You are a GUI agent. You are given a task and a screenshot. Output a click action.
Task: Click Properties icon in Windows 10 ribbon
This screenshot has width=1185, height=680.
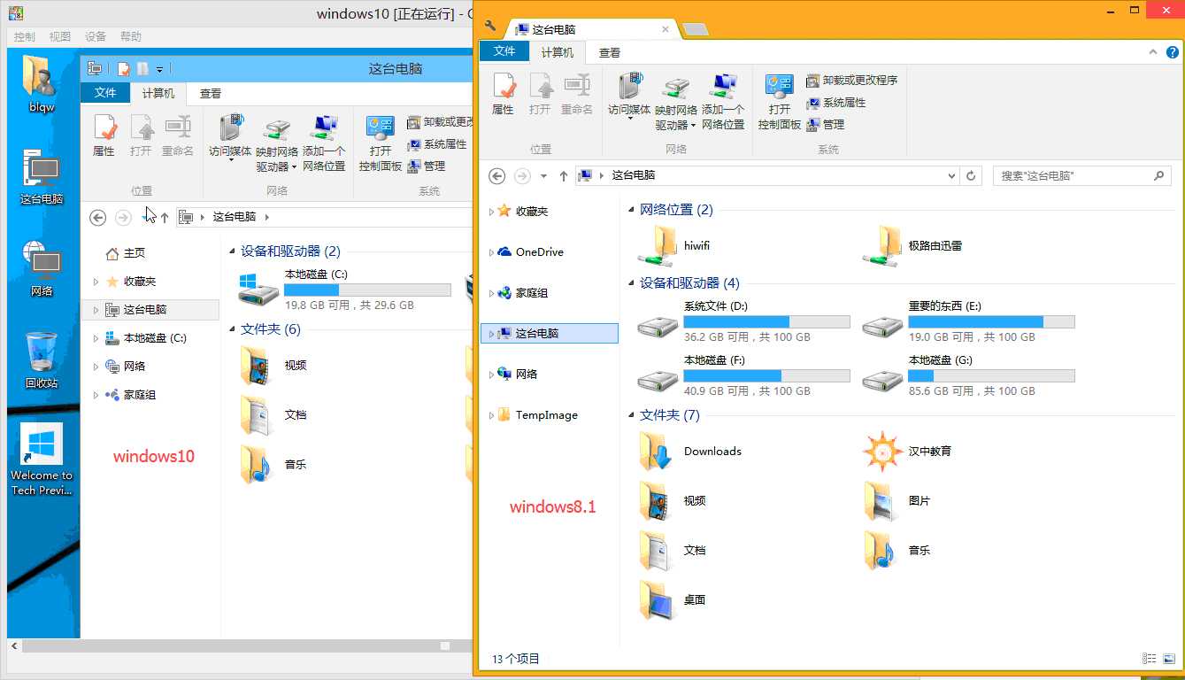(x=104, y=136)
